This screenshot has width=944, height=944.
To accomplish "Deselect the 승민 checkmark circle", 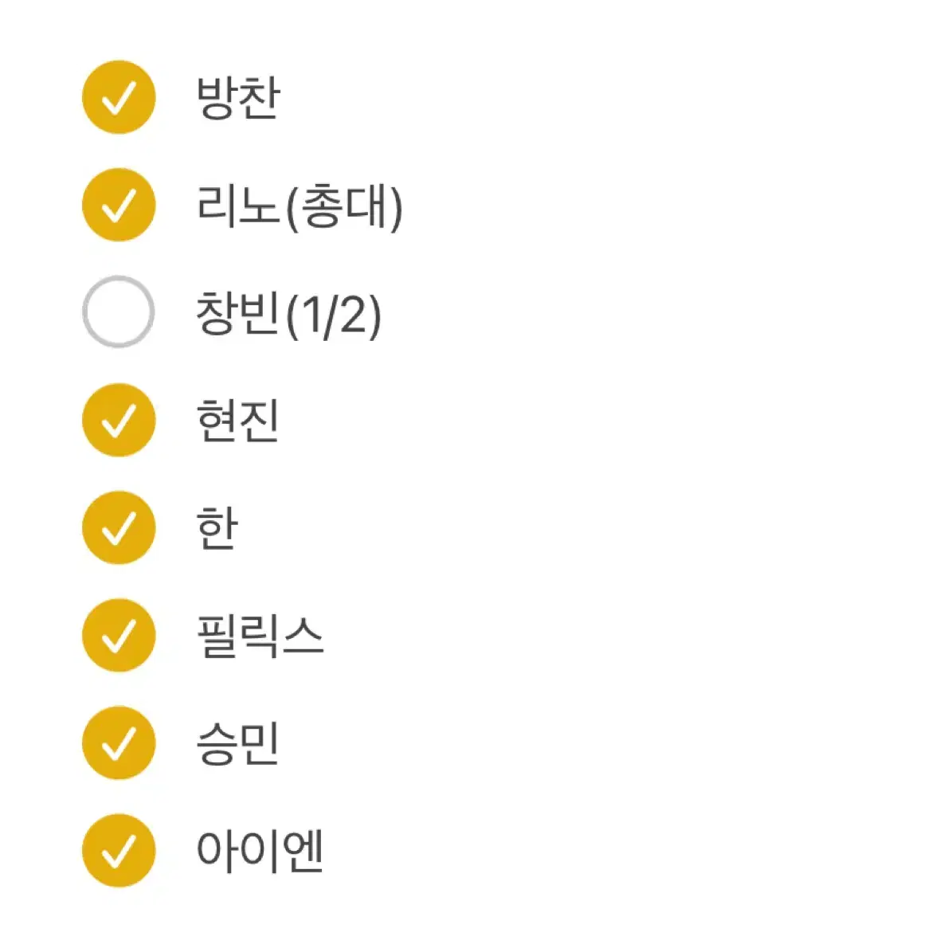I will coord(119,743).
